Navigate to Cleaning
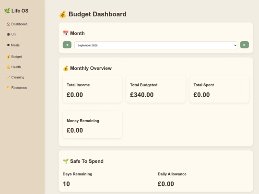 (x=15, y=77)
